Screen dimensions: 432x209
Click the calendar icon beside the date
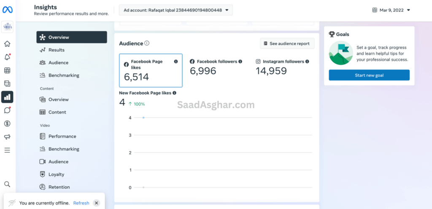[x=375, y=10]
